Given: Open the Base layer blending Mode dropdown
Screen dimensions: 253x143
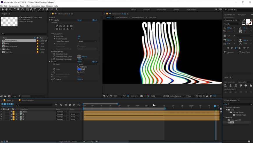Looking at the screenshot, I should point(61,112).
